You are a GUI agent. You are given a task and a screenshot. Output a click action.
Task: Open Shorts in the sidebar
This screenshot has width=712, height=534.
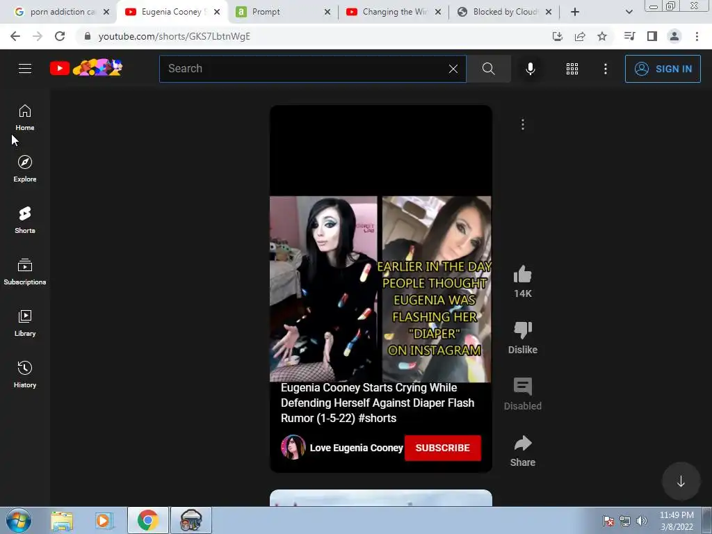tap(25, 220)
